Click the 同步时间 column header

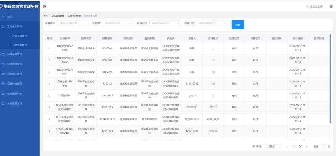click(298, 38)
